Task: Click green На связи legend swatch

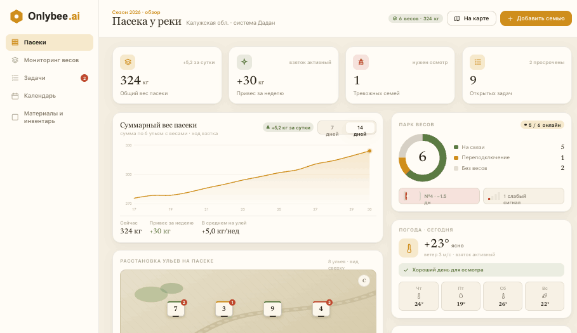Action: pyautogui.click(x=456, y=147)
